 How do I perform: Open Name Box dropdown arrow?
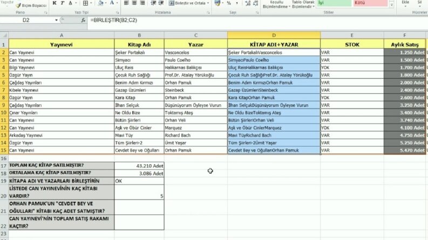coord(56,20)
